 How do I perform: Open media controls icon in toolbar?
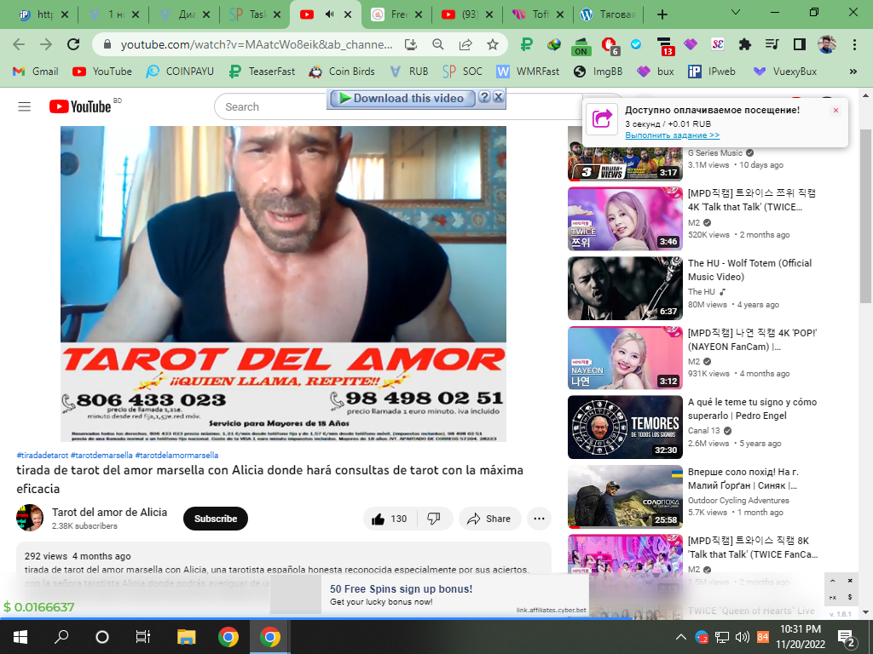coord(772,44)
